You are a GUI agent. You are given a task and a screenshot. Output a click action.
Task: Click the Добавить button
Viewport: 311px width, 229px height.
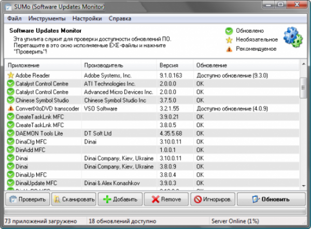click(x=120, y=199)
